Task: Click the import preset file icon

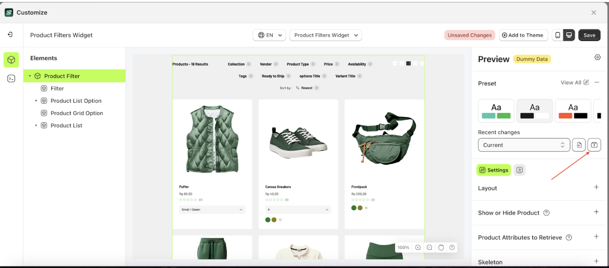Action: 579,145
